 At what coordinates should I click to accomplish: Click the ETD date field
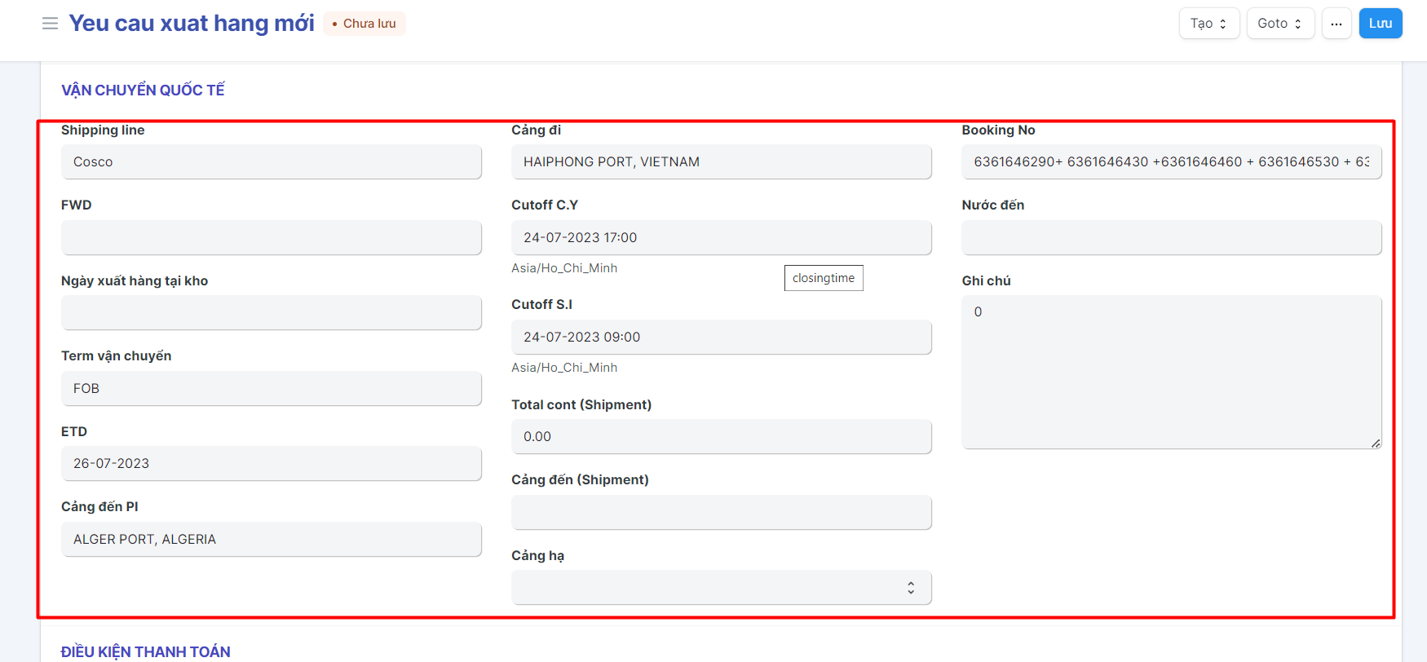[271, 464]
